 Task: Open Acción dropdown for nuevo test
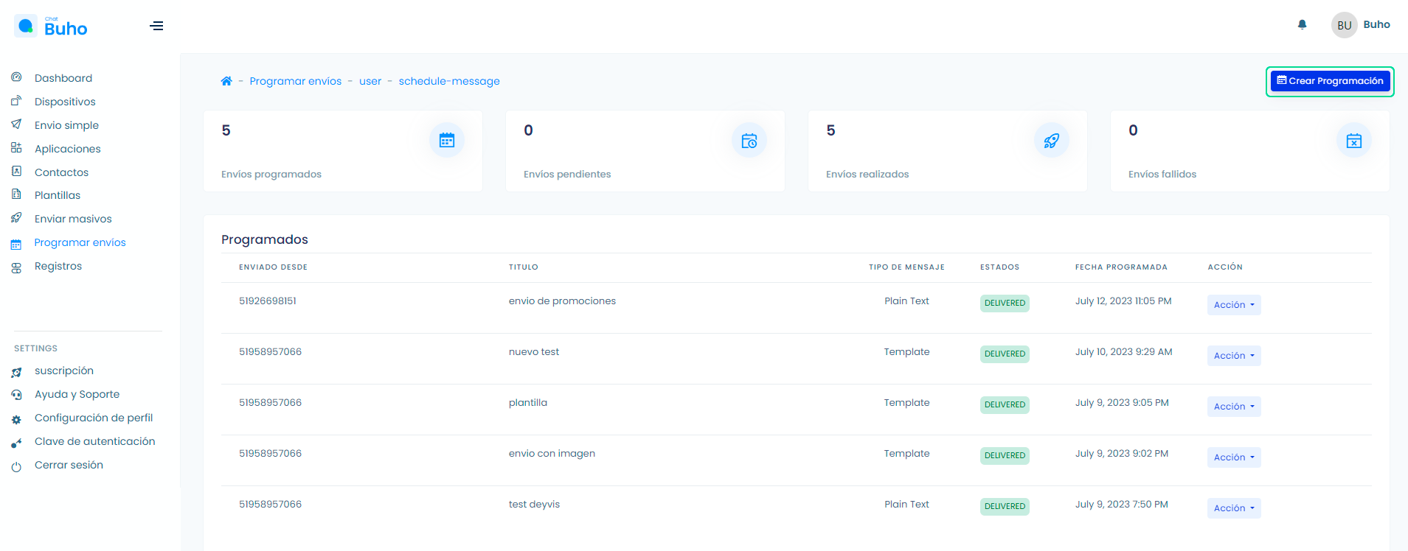click(1234, 356)
